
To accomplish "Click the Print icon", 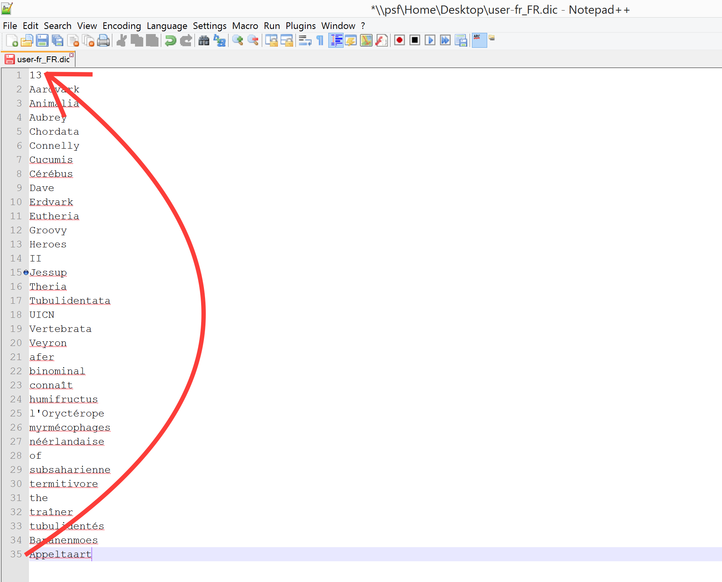I will click(103, 40).
